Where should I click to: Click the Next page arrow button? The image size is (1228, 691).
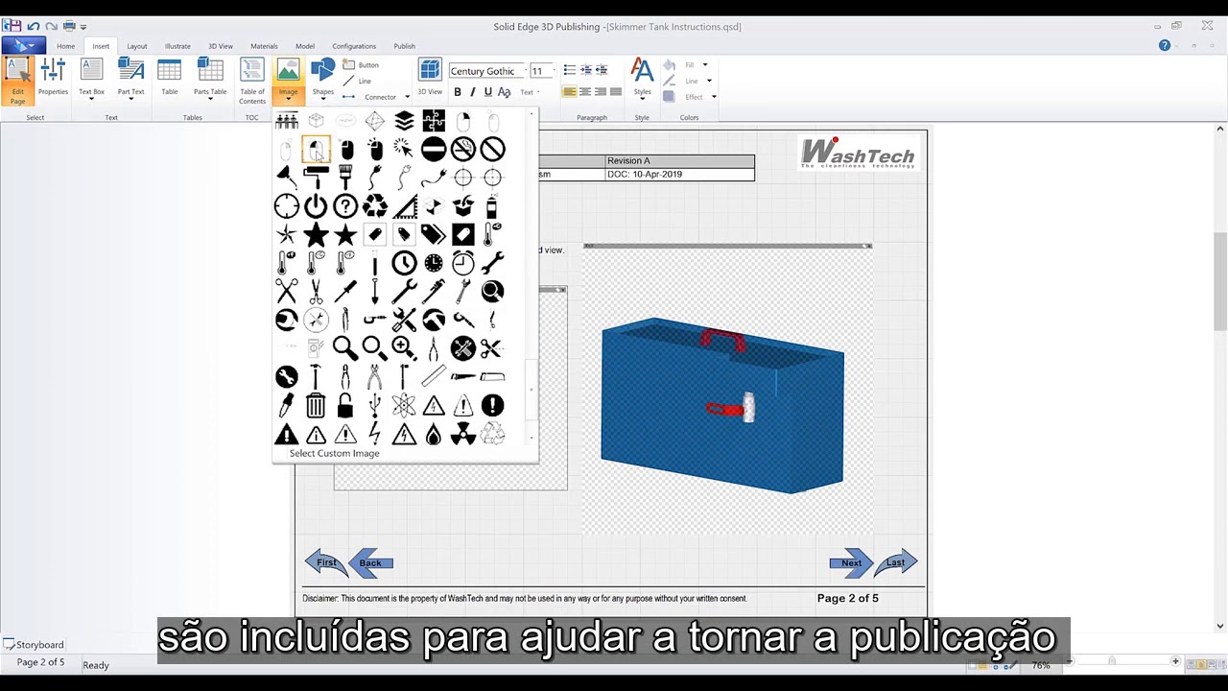851,563
